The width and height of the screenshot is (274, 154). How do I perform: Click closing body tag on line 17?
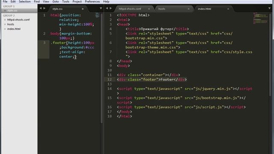click(125, 112)
